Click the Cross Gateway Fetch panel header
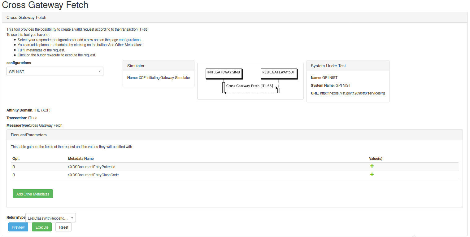 234,17
